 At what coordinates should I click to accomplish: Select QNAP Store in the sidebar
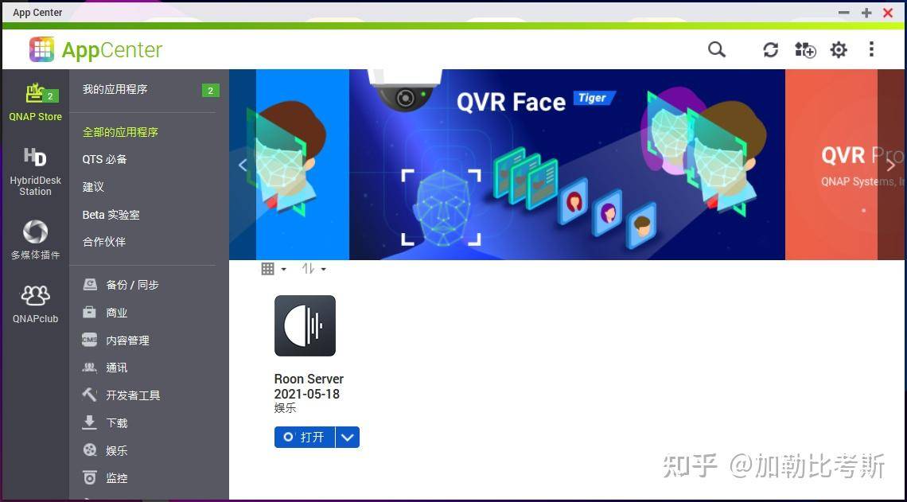35,102
